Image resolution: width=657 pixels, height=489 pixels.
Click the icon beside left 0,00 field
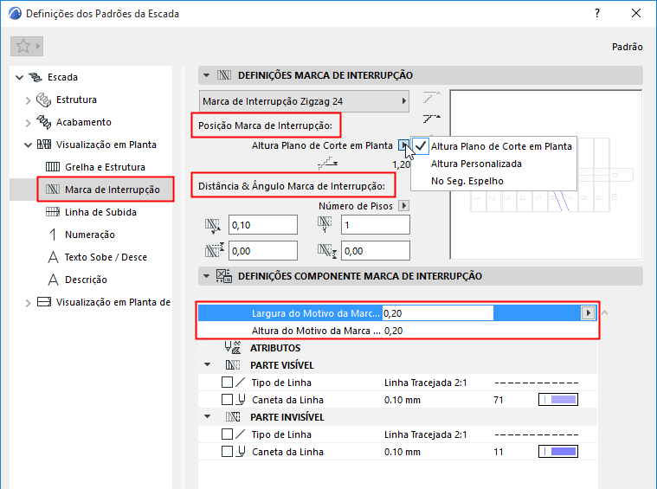click(215, 250)
